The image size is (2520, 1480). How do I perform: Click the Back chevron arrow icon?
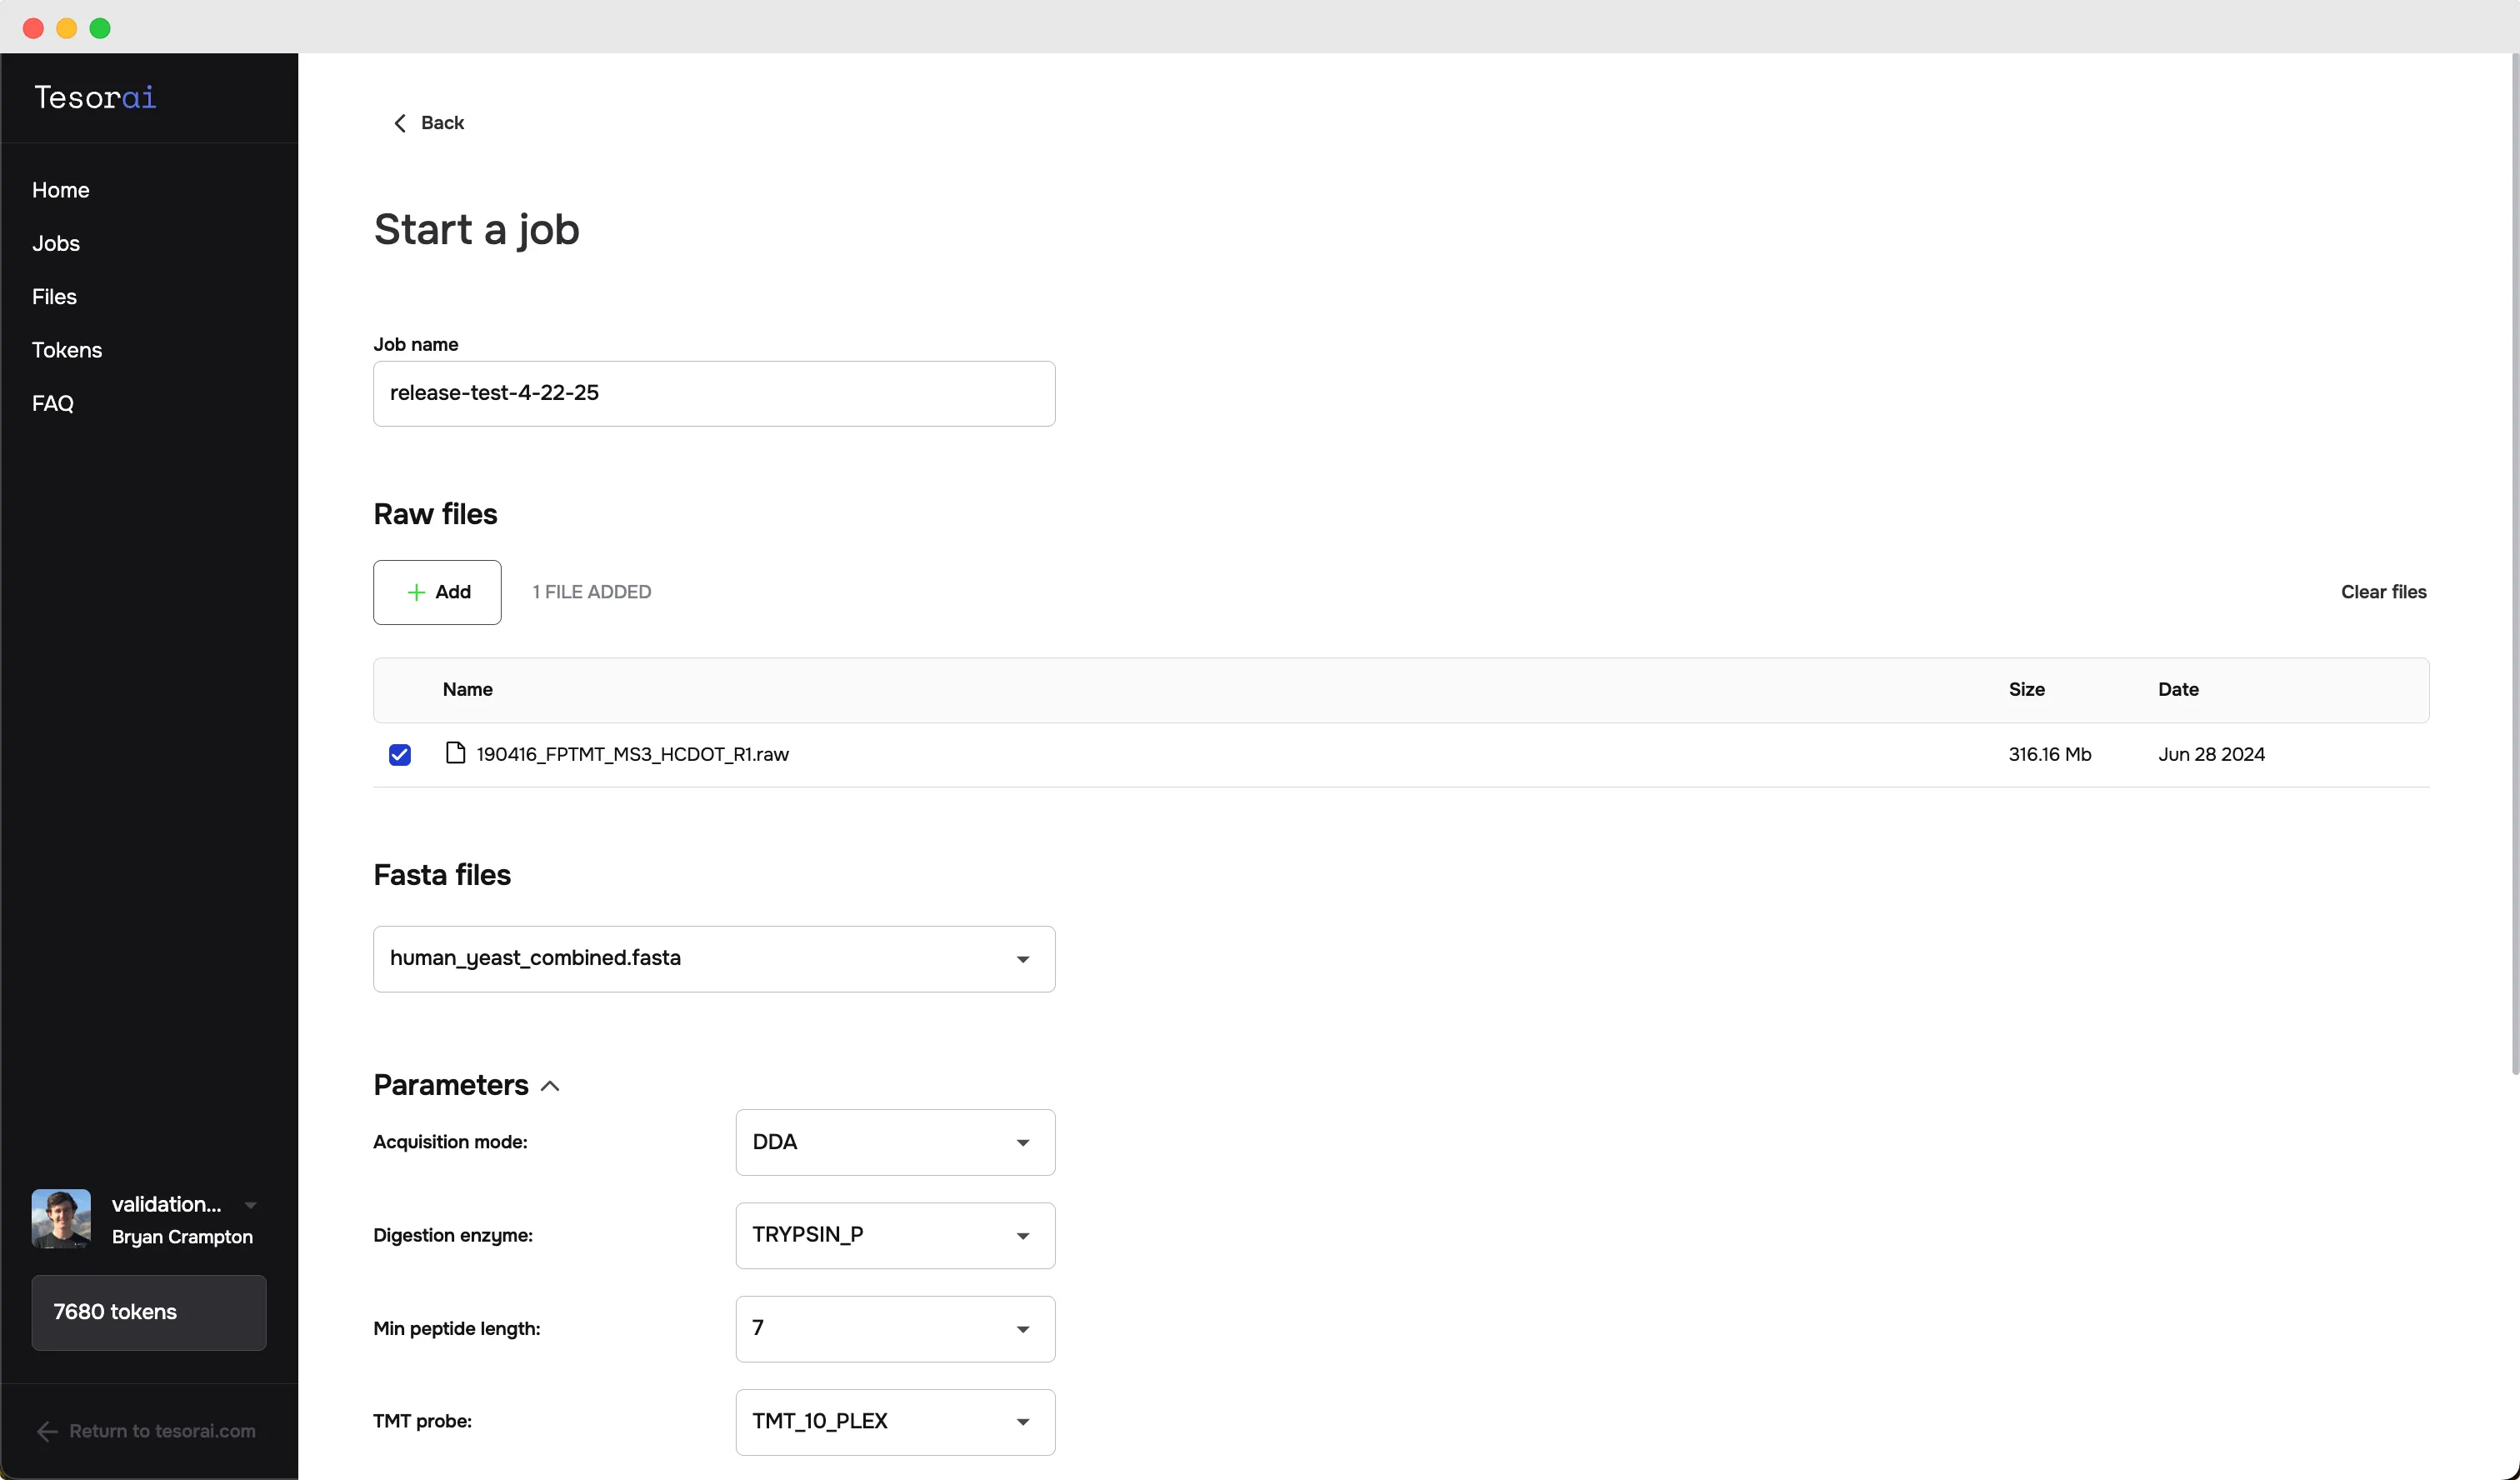tap(400, 123)
